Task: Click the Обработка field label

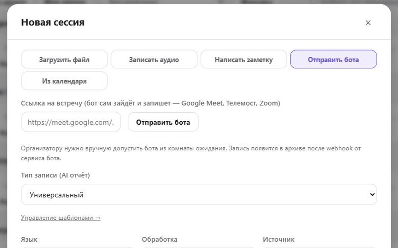Action: tap(160, 239)
